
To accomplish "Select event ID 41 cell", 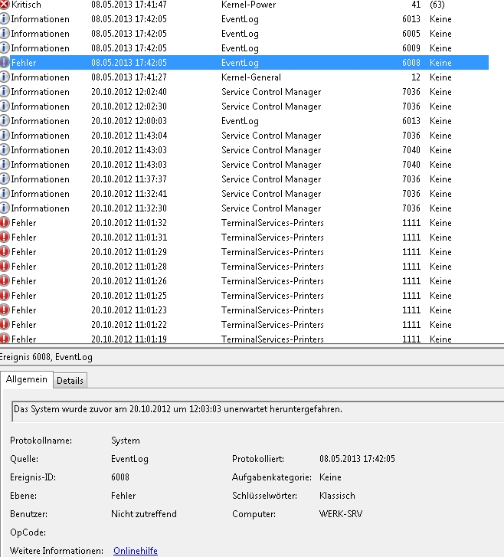I will tap(416, 5).
